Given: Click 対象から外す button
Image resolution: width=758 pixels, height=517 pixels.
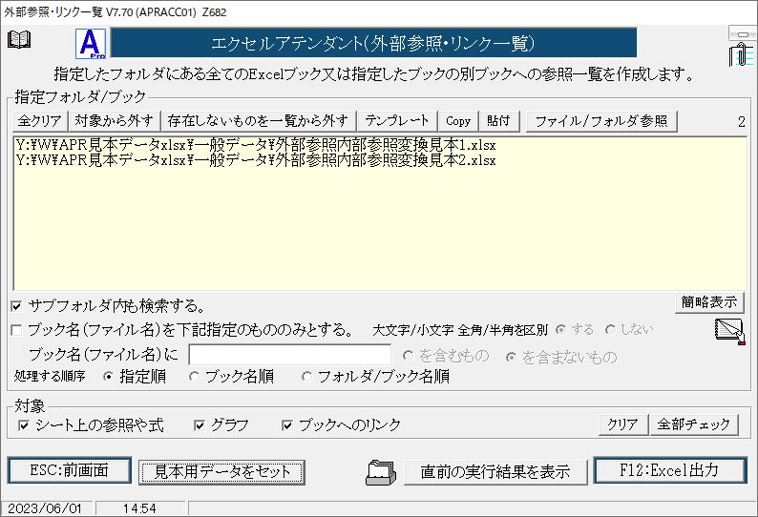Looking at the screenshot, I should point(114,121).
